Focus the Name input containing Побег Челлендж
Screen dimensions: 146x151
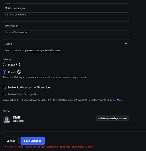click(66, 8)
